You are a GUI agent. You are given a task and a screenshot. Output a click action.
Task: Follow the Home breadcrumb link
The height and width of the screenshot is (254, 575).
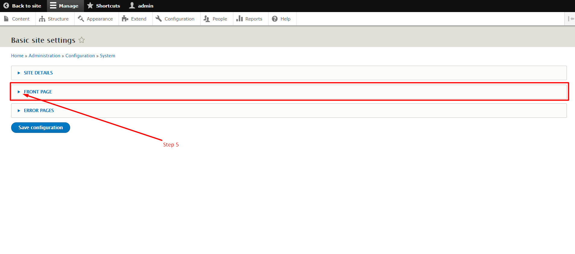(x=17, y=56)
